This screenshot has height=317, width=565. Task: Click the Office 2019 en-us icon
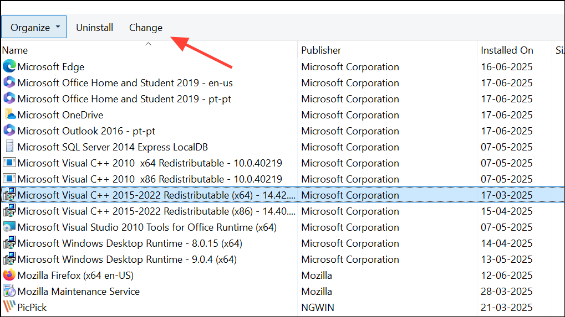point(9,82)
